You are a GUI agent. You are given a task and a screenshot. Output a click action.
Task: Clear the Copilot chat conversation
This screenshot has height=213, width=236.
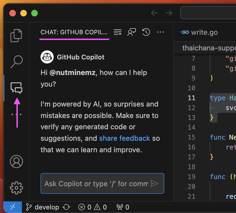[x=117, y=32]
